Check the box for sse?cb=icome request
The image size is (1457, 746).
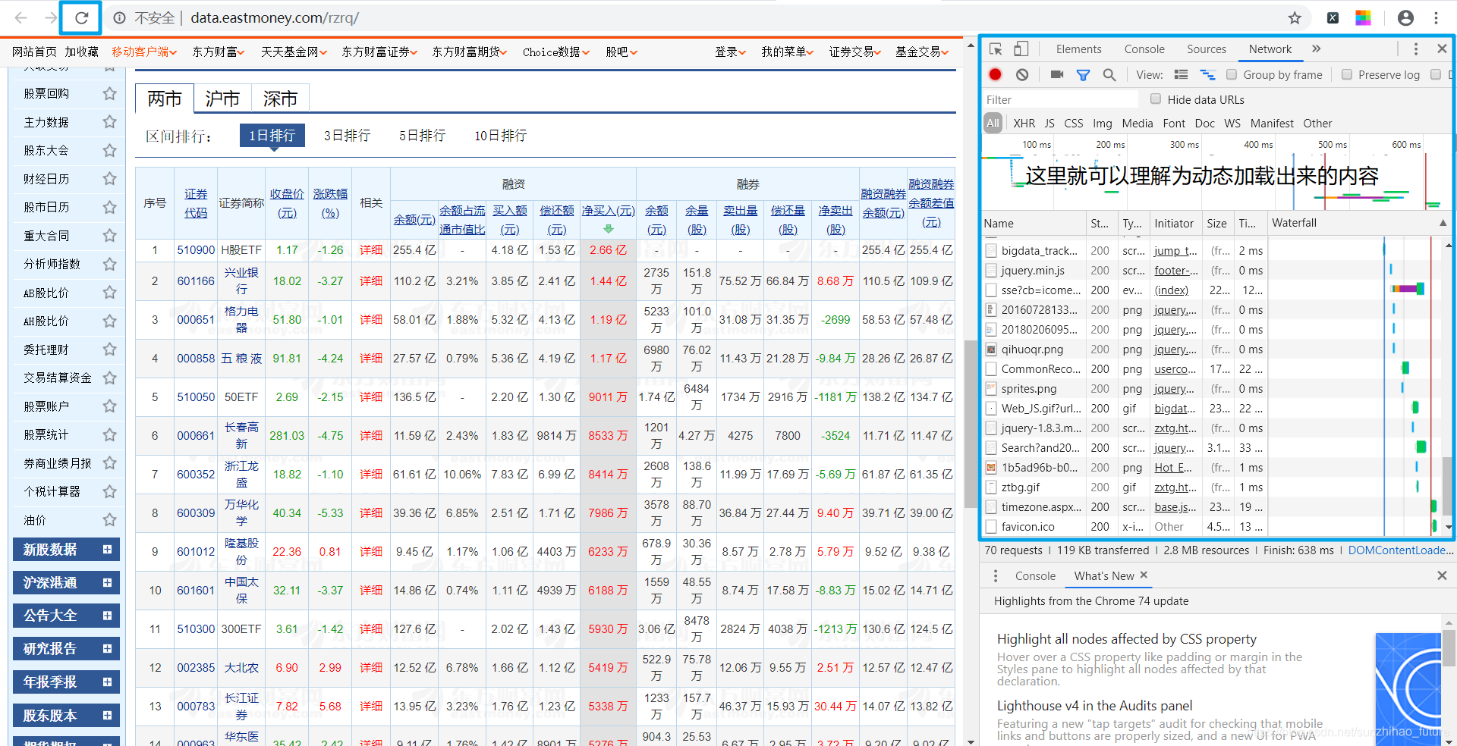click(x=990, y=290)
